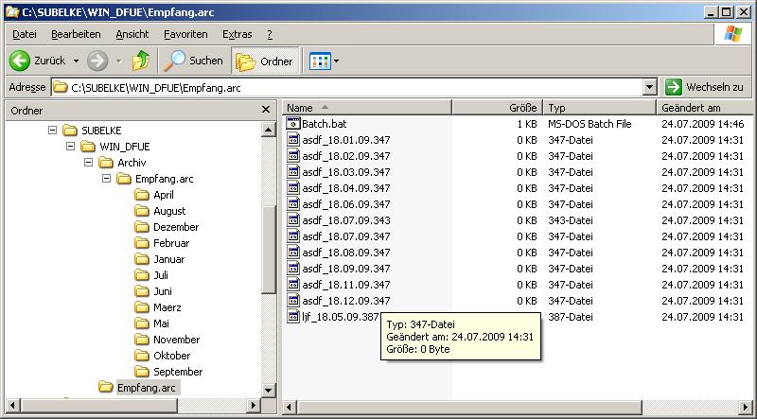This screenshot has width=757, height=419.
Task: Select the Dezember folder icon in tree
Action: [x=142, y=227]
